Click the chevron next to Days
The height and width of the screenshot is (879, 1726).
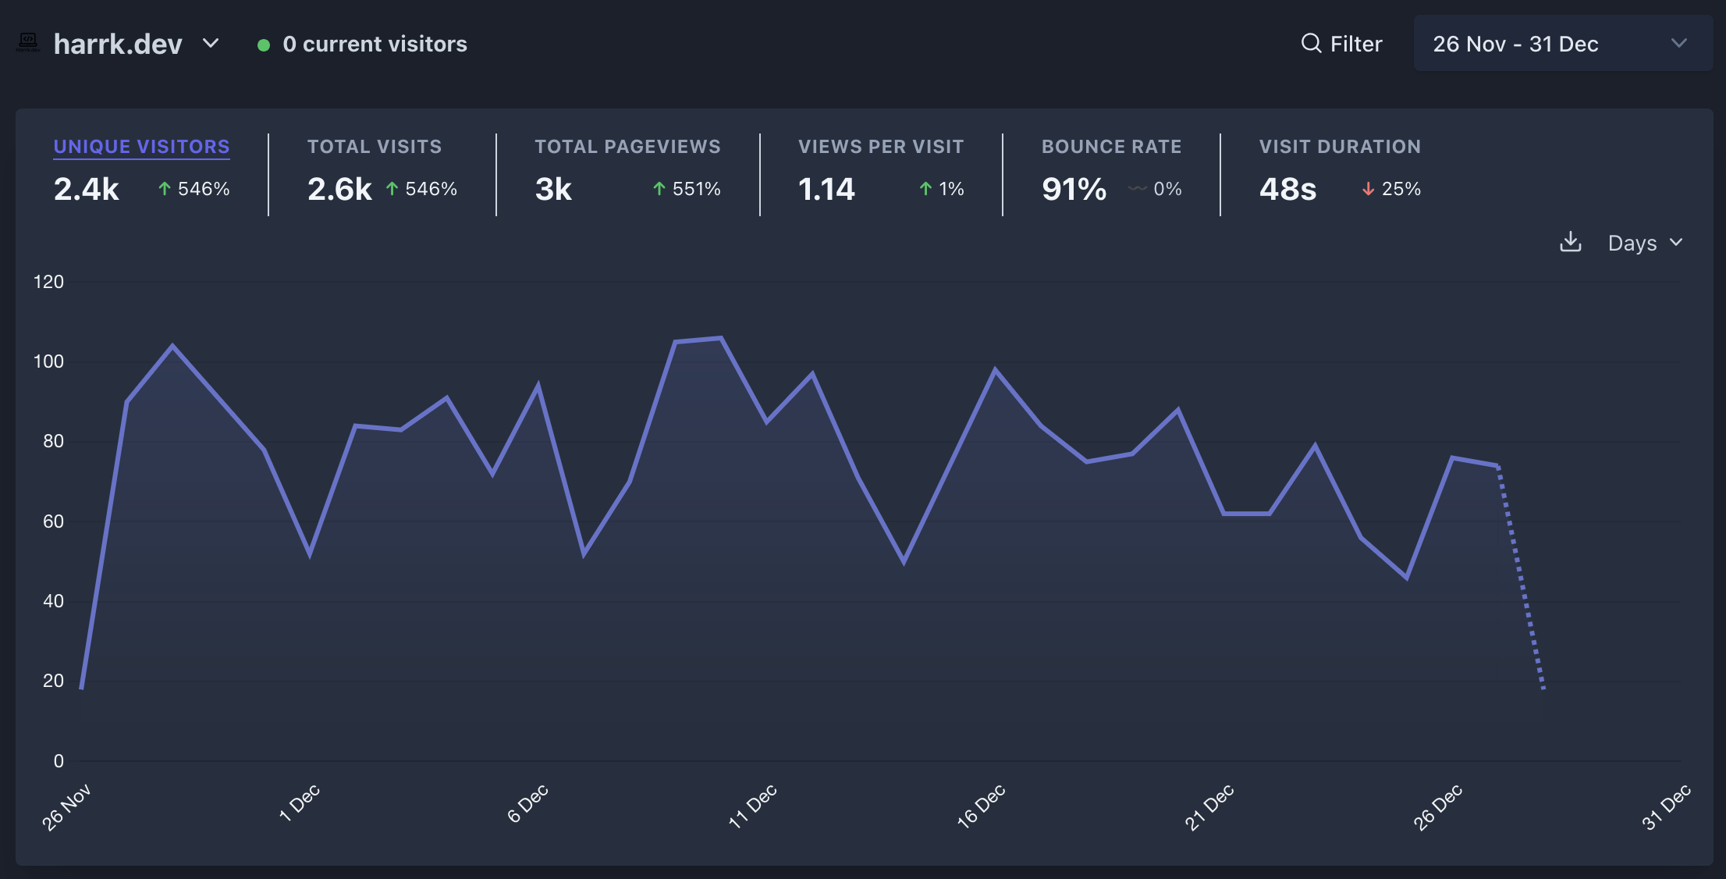(x=1676, y=243)
